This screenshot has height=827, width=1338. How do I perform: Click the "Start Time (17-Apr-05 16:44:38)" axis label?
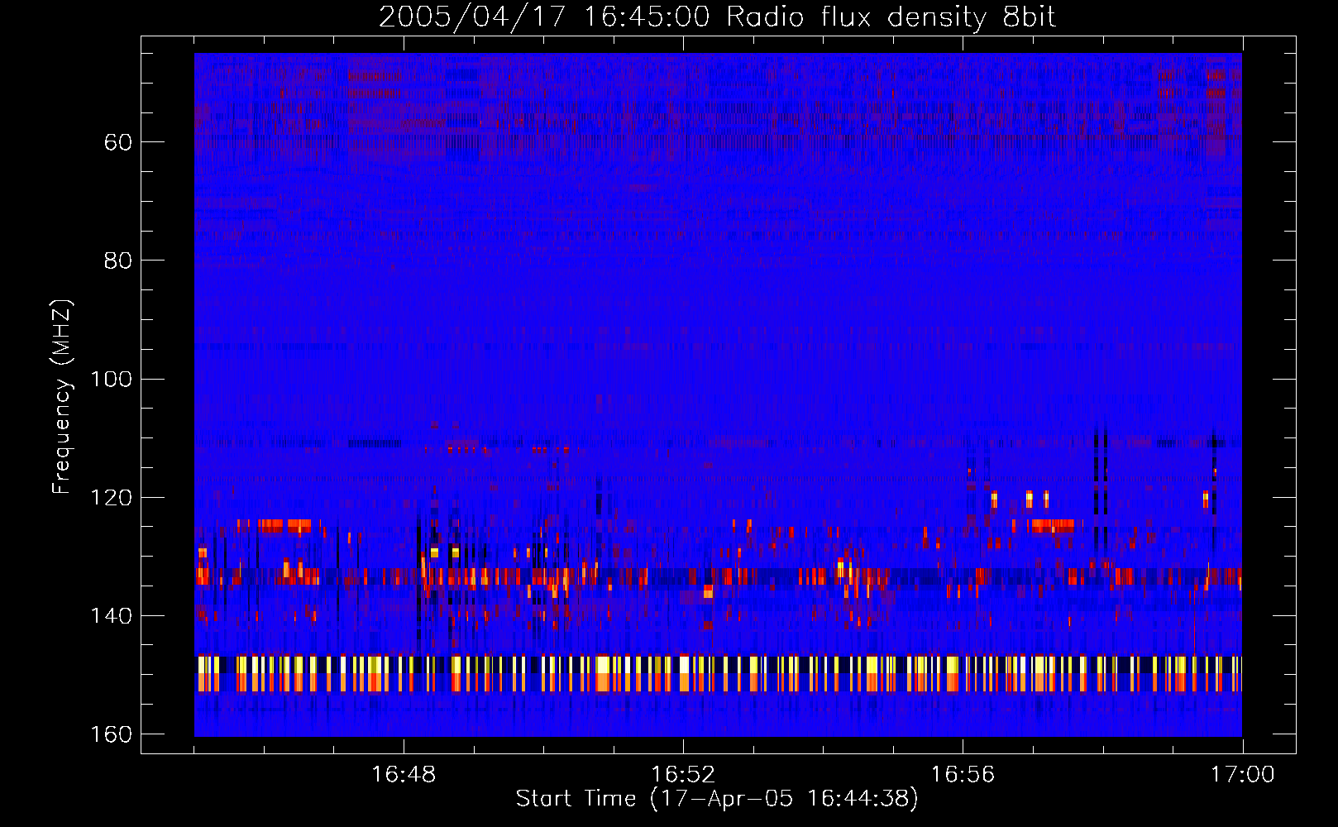tap(717, 799)
